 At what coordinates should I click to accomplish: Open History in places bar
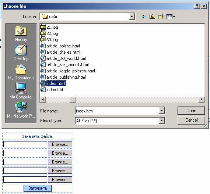21,34
